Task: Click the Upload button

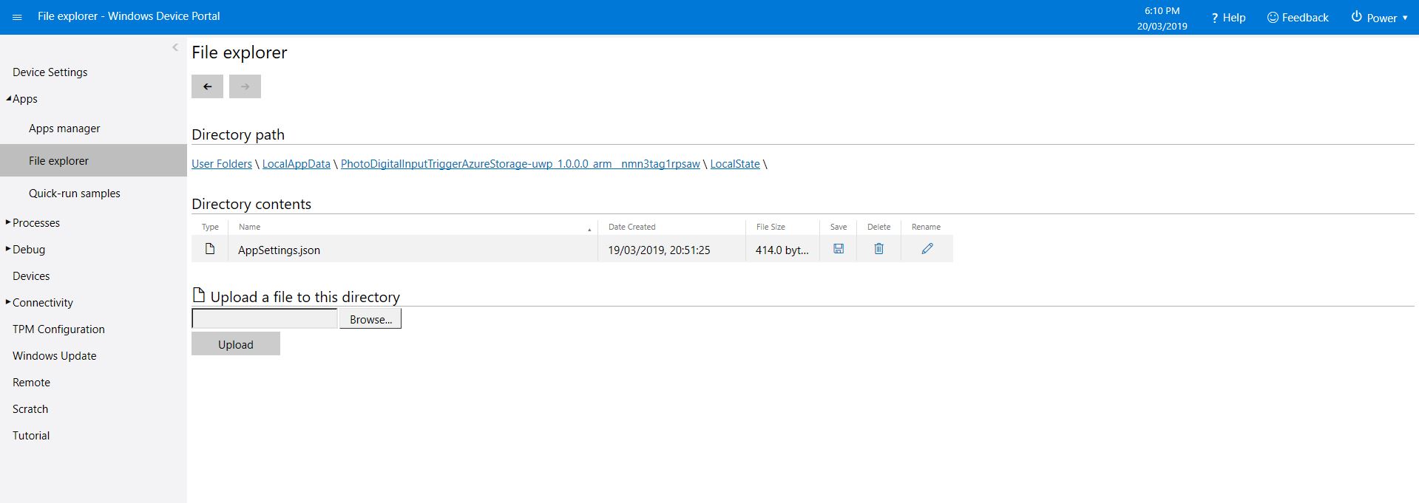Action: coord(235,344)
